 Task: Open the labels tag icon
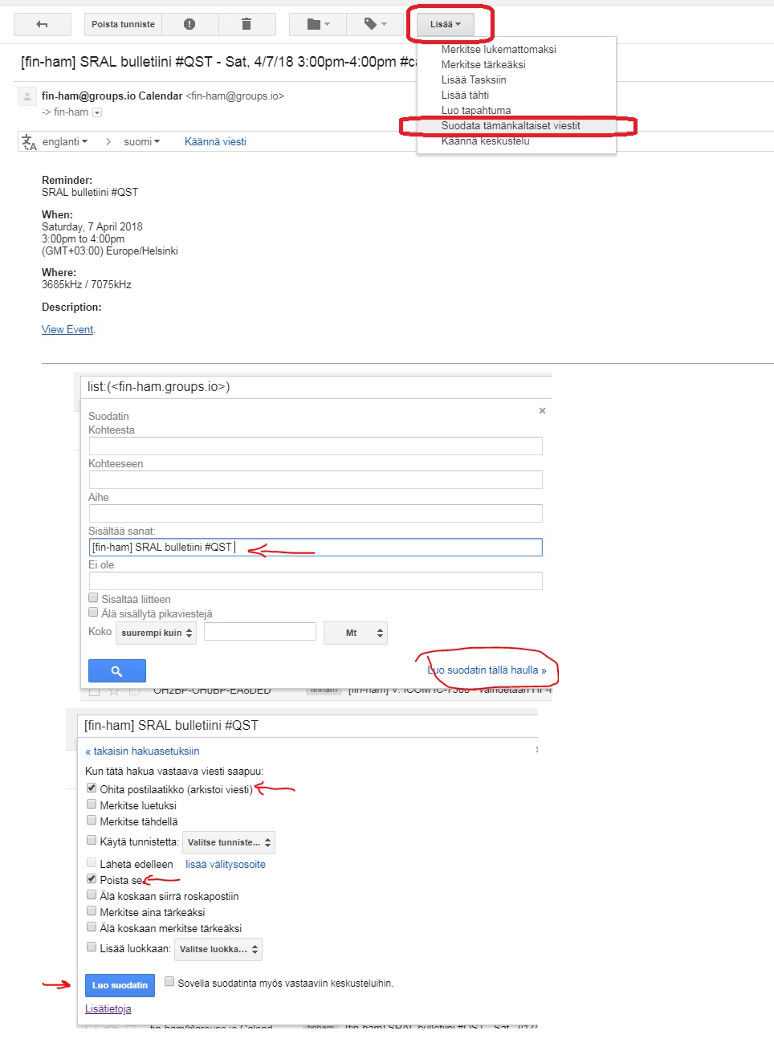tap(375, 24)
